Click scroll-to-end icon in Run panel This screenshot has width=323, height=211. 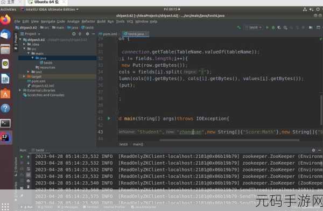pyautogui.click(x=28, y=175)
